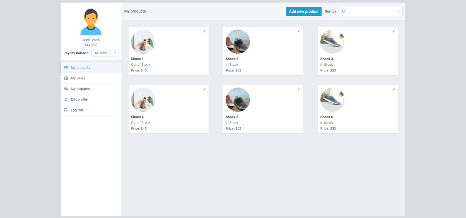The width and height of the screenshot is (466, 218).
Task: Click the edit pencil on Shoes 5 card
Action: (x=299, y=89)
